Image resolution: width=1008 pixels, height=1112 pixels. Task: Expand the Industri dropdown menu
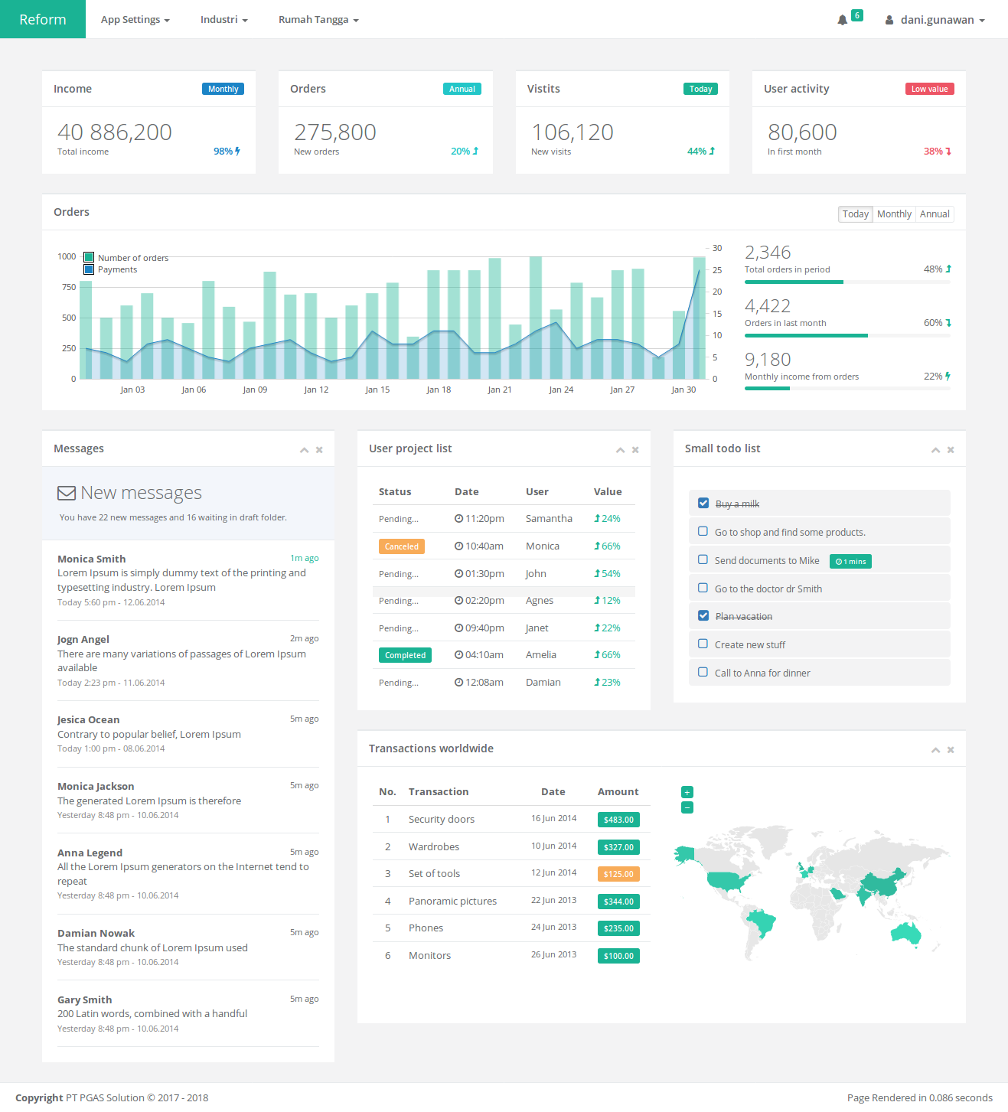(x=223, y=20)
